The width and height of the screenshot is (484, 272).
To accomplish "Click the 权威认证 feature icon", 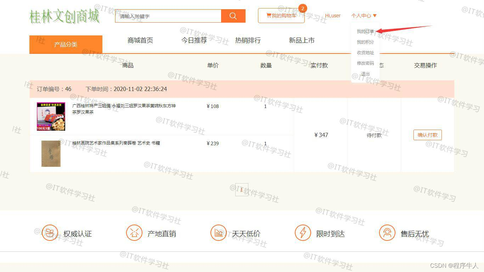I will 50,233.
